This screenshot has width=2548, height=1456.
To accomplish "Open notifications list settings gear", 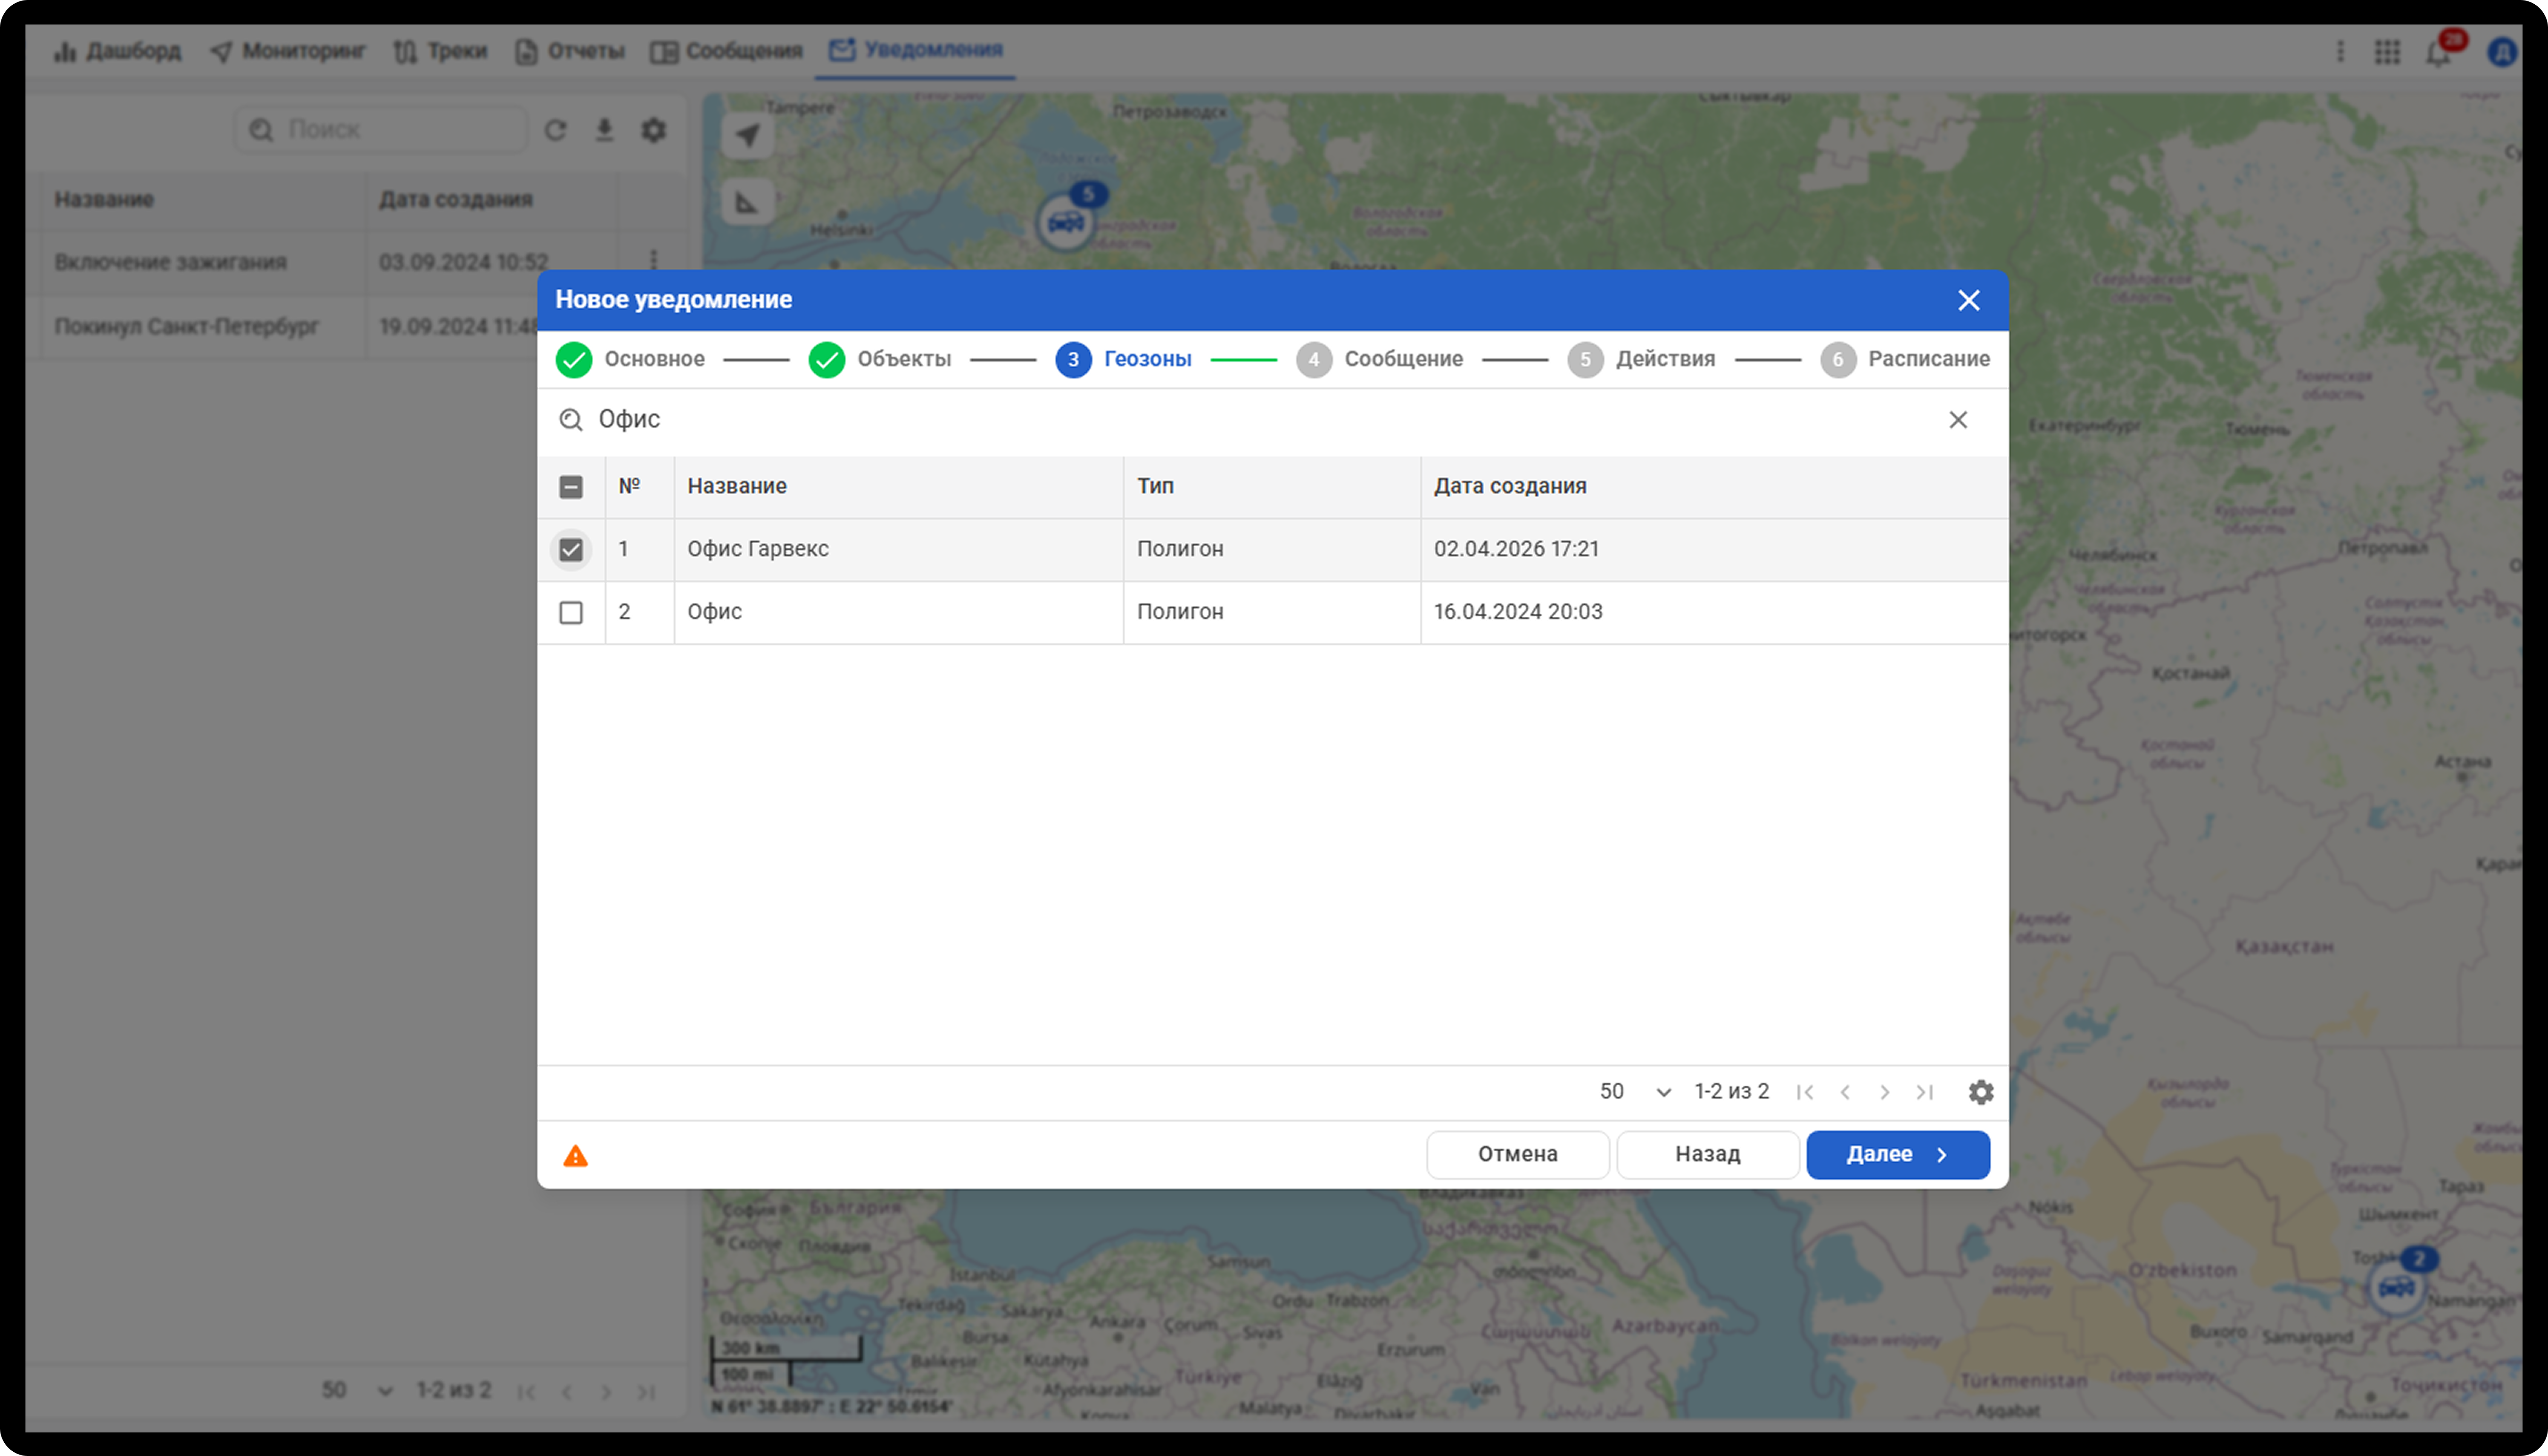I will [x=653, y=130].
